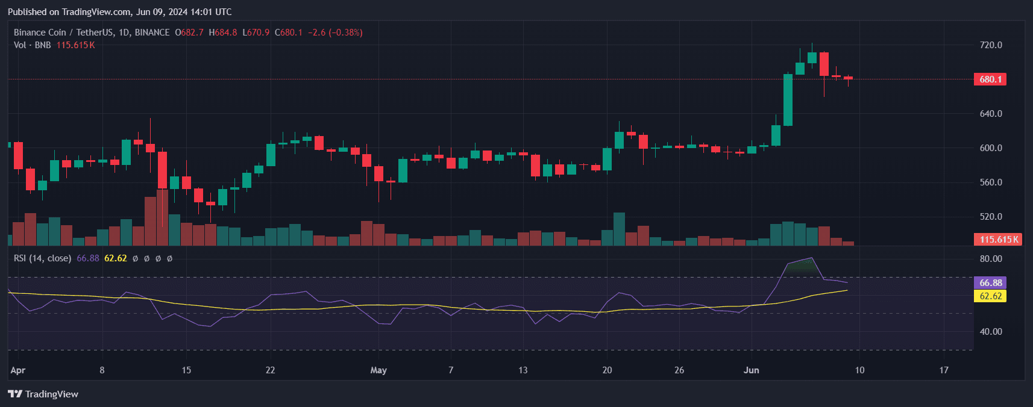
Task: Click the purple 66.88 value in RSI legend
Action: [88, 258]
